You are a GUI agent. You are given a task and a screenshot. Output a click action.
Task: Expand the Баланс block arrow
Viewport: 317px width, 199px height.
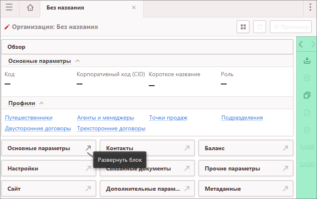[285, 148]
